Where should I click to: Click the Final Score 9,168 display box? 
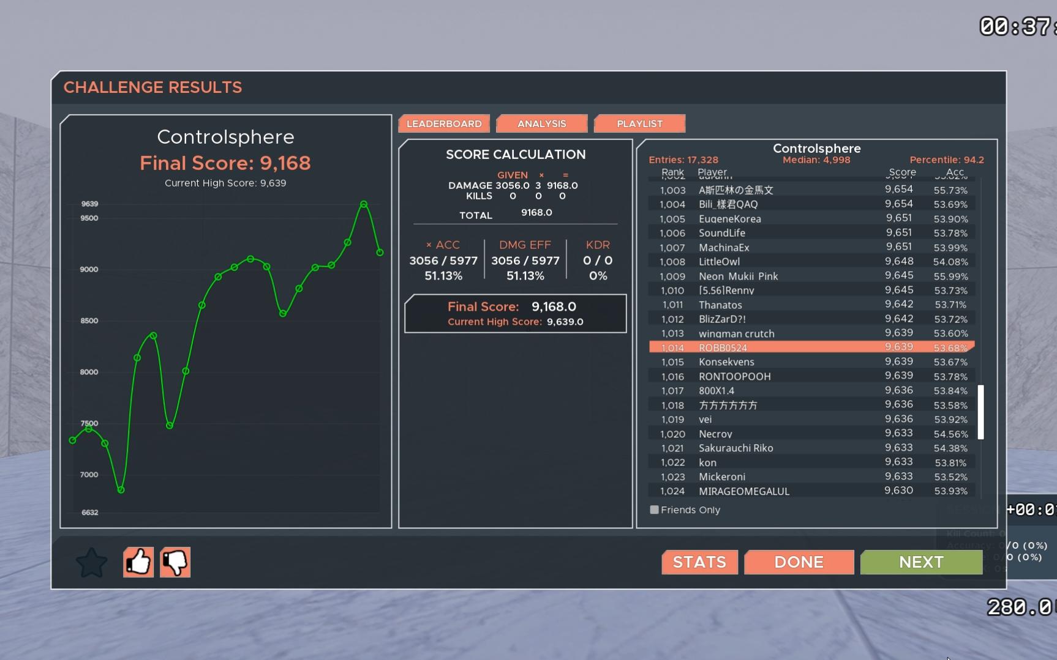point(514,313)
